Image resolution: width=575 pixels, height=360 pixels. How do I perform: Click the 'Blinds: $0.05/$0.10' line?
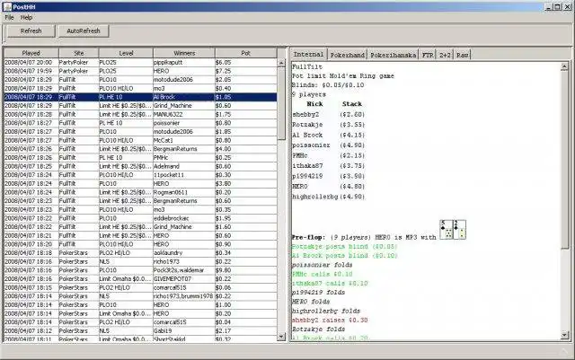tap(328, 85)
